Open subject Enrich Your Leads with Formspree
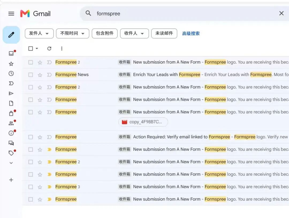 coord(167,74)
